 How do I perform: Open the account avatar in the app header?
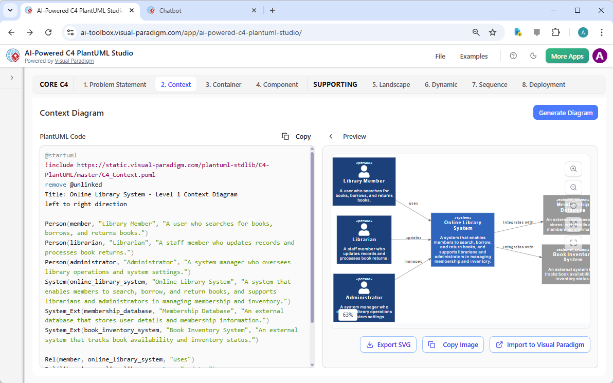[x=600, y=56]
